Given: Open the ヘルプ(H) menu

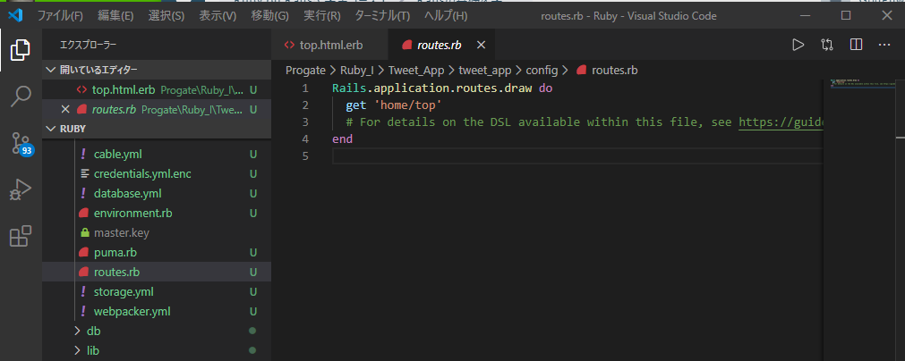Looking at the screenshot, I should (x=446, y=16).
